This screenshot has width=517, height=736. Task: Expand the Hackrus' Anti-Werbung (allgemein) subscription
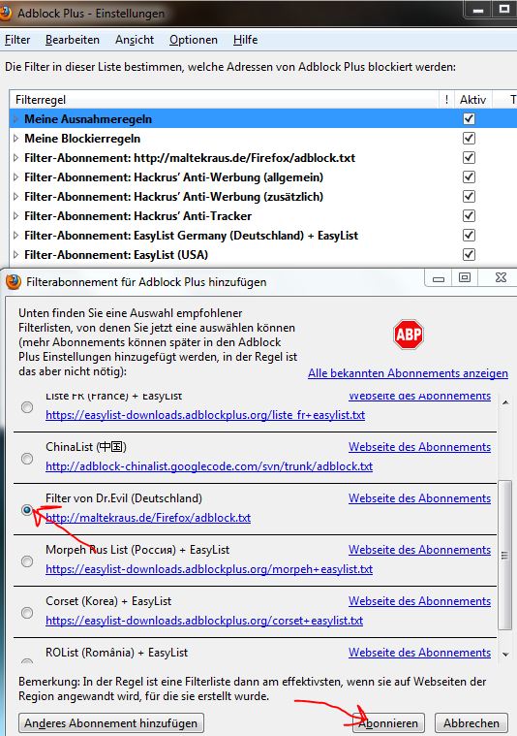pos(15,177)
